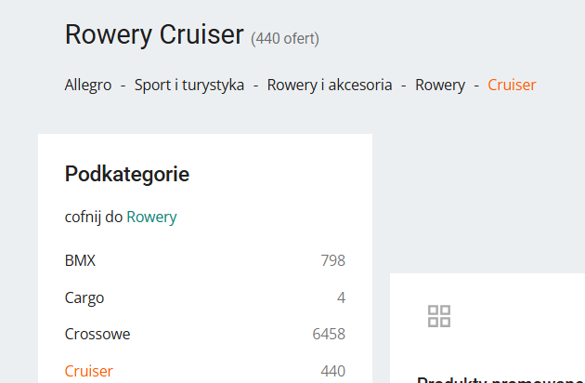Click the Rowery breadcrumb after Rowery i akcesoria
585x383 pixels.
tap(440, 85)
